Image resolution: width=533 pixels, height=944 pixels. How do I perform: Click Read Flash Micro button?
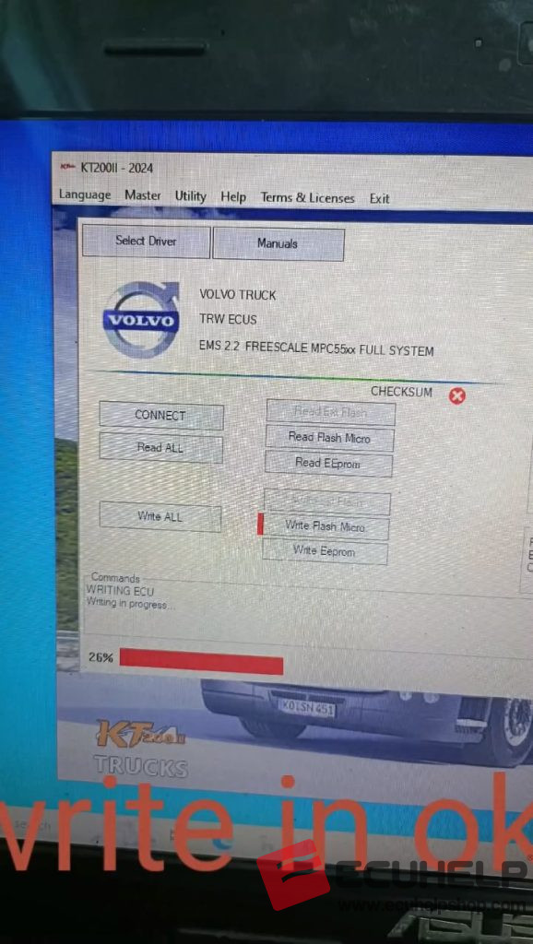(x=329, y=438)
